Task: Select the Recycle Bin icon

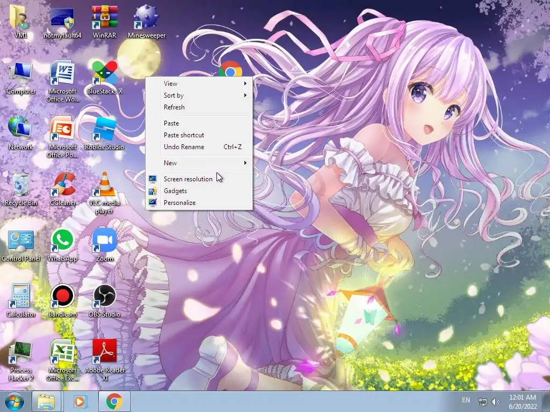Action: [x=20, y=189]
